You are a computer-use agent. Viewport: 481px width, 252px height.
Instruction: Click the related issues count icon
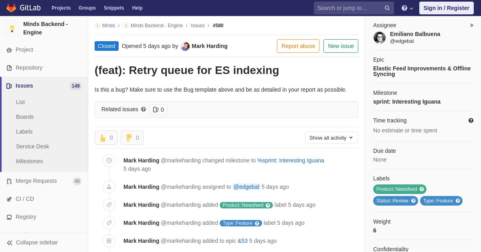tap(156, 110)
